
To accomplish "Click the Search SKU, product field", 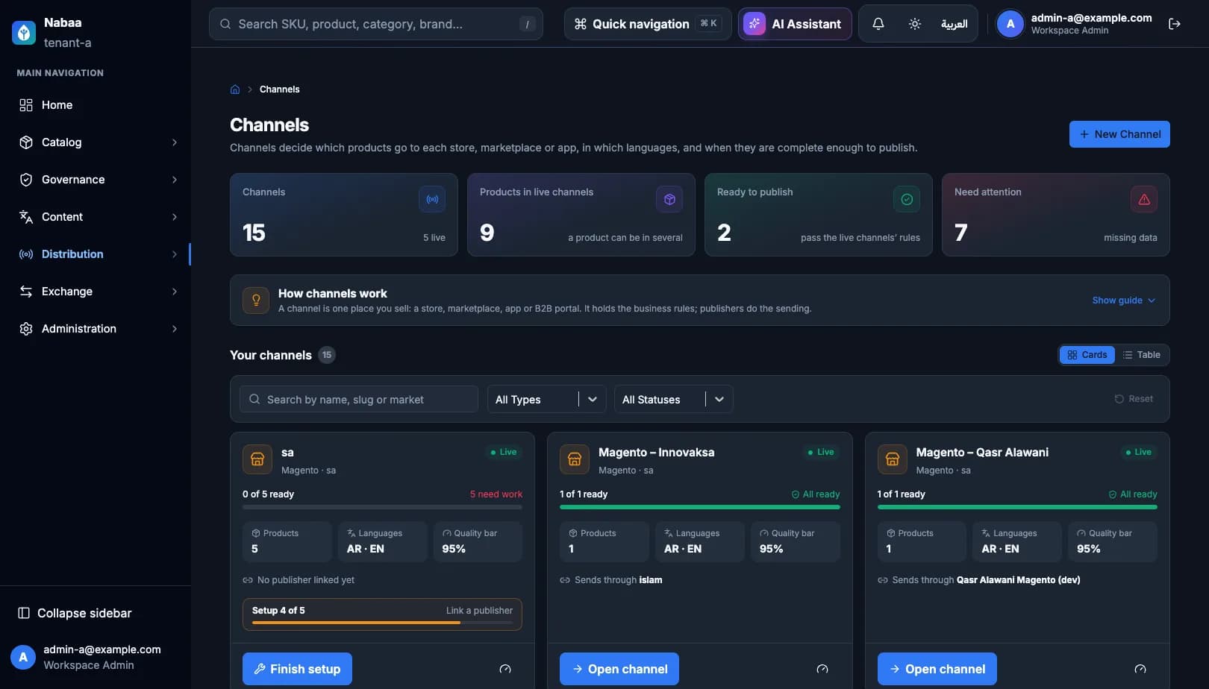I will click(376, 24).
